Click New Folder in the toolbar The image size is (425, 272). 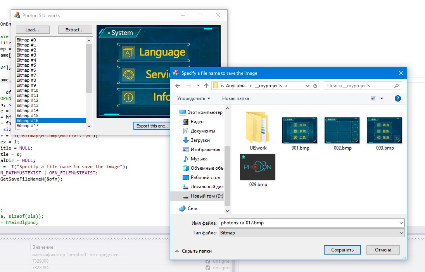(x=235, y=98)
